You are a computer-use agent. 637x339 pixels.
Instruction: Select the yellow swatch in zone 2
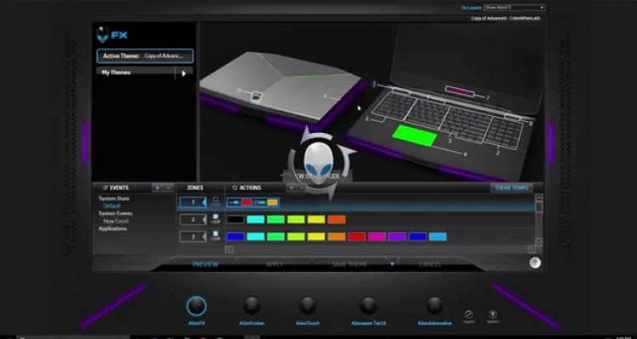coord(316,220)
